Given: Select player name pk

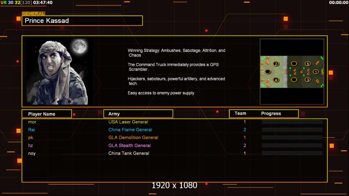Looking at the screenshot, I should [31, 138].
